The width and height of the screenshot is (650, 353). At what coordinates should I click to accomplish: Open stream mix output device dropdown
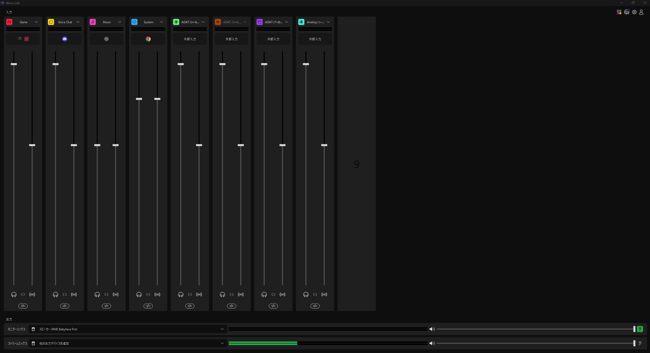tap(222, 343)
